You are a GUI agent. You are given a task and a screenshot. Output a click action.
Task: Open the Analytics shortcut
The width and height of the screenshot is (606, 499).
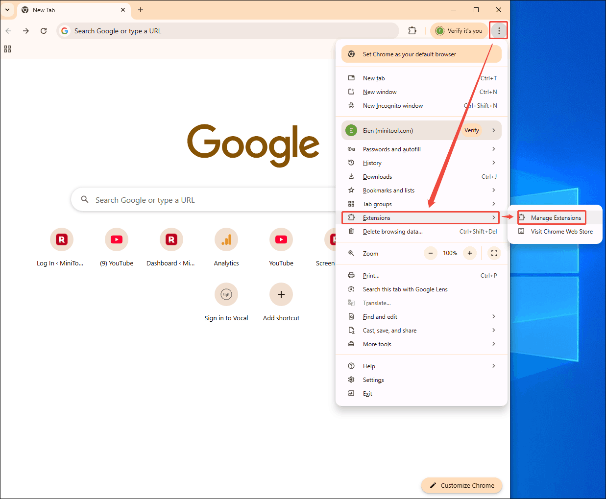point(226,239)
